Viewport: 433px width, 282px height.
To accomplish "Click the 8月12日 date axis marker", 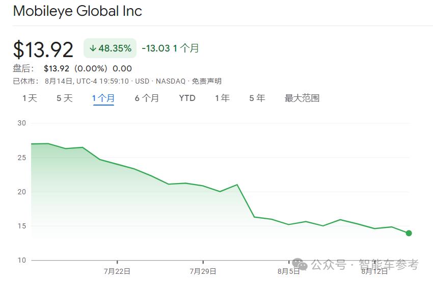I will coord(374,271).
